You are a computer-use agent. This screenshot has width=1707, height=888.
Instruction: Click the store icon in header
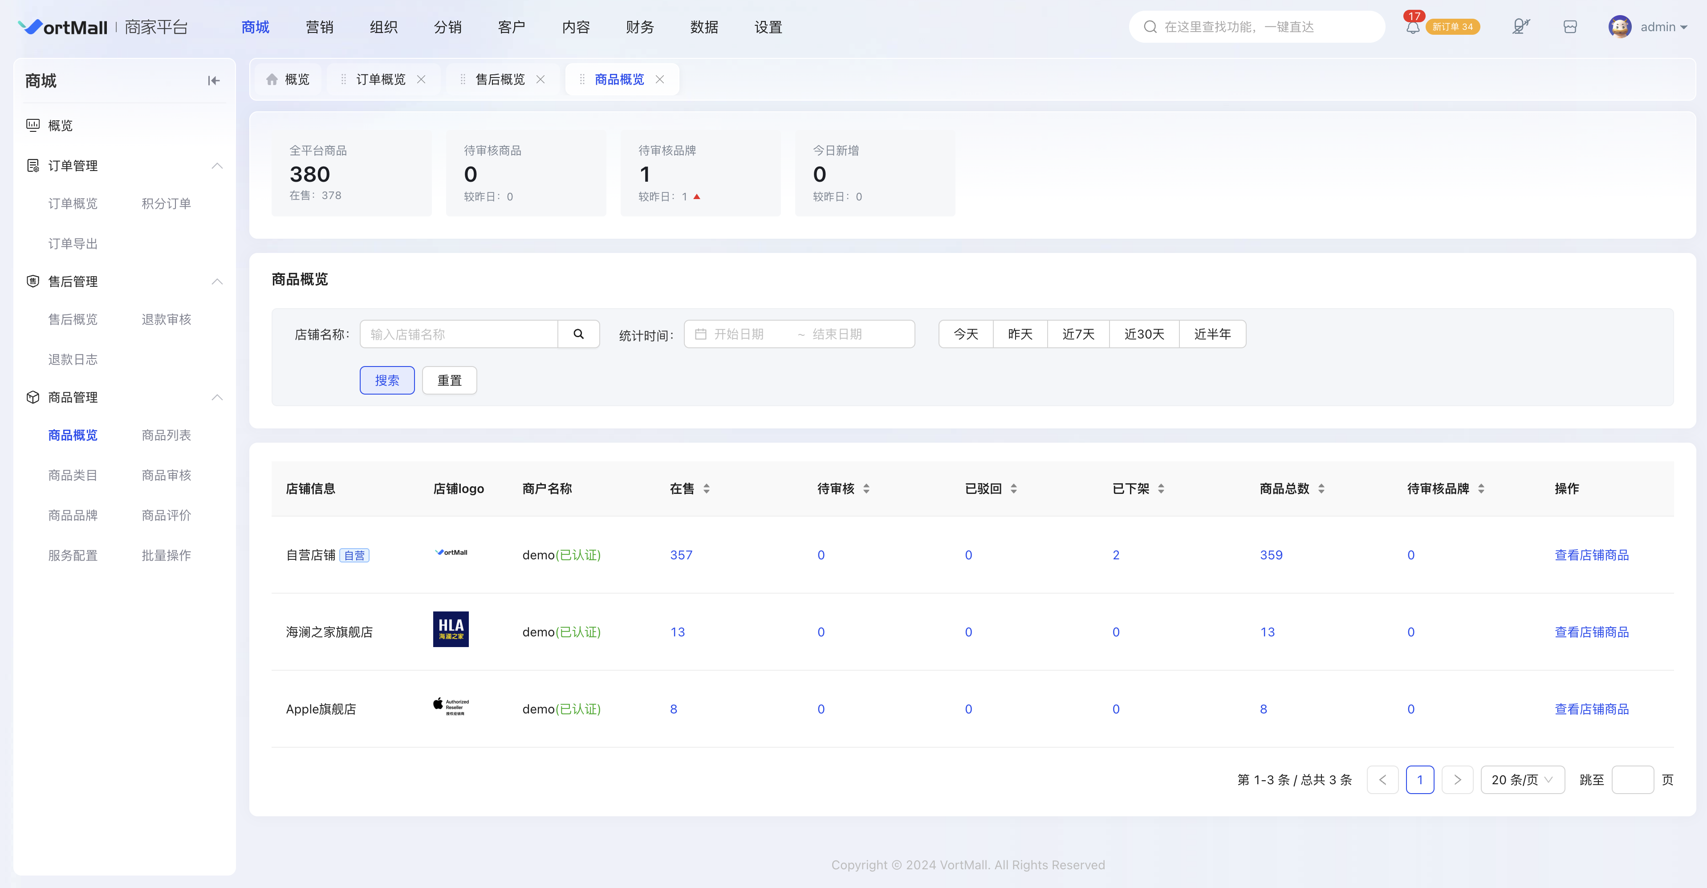tap(1570, 27)
